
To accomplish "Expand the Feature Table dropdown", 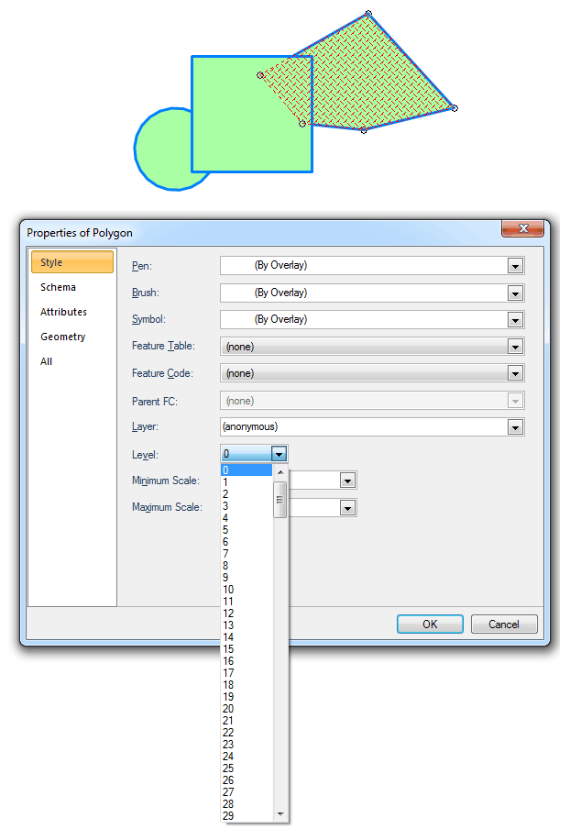I will [x=515, y=347].
